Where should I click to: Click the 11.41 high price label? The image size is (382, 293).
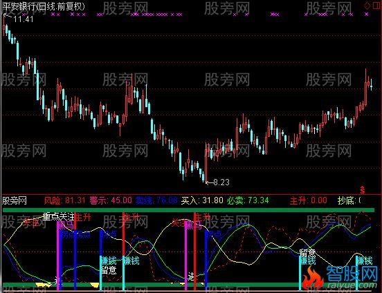pos(24,19)
